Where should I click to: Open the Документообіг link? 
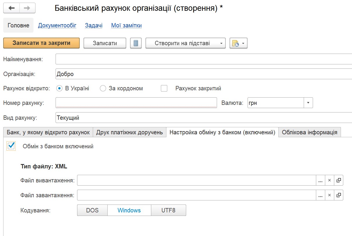click(x=57, y=25)
